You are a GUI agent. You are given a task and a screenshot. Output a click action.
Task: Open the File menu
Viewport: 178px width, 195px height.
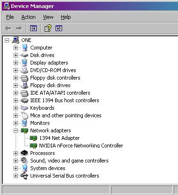tap(10, 17)
